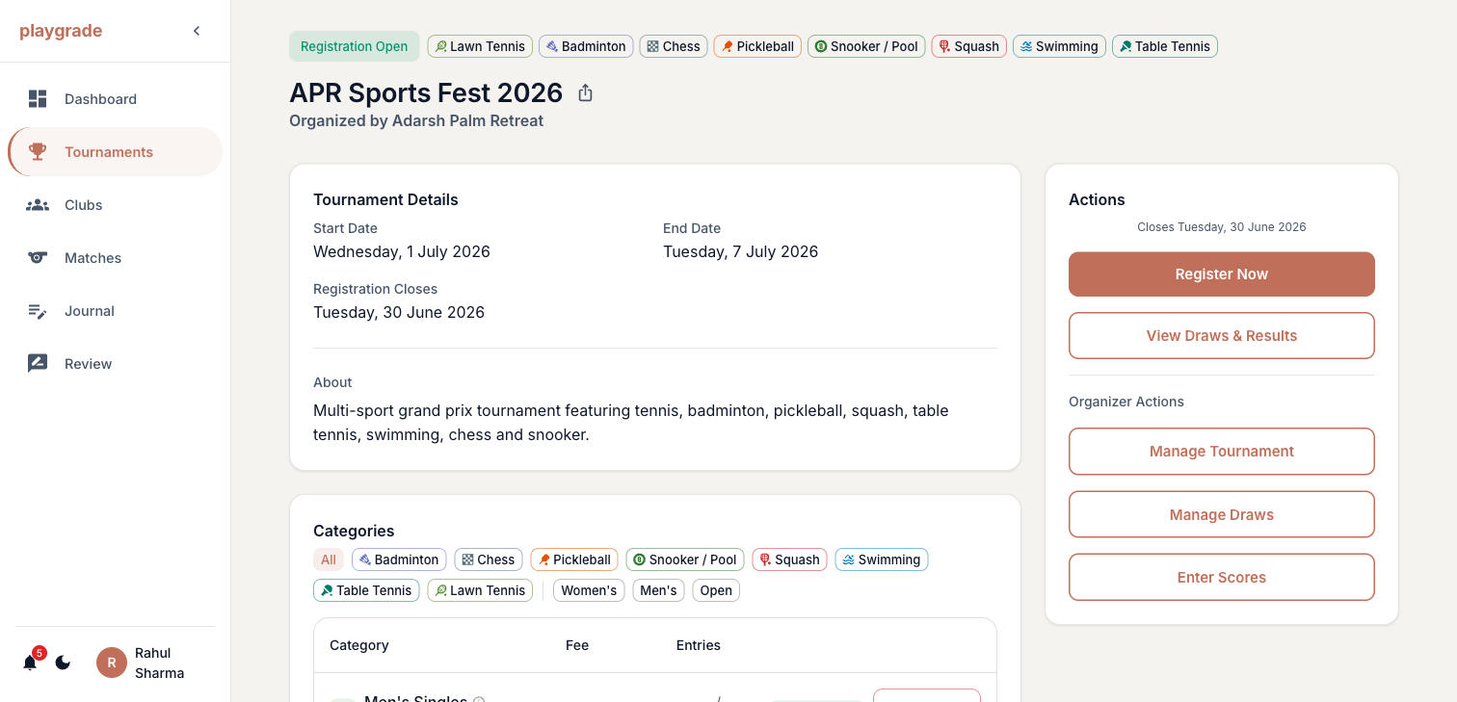Filter categories by Lawn Tennis chip

[480, 590]
